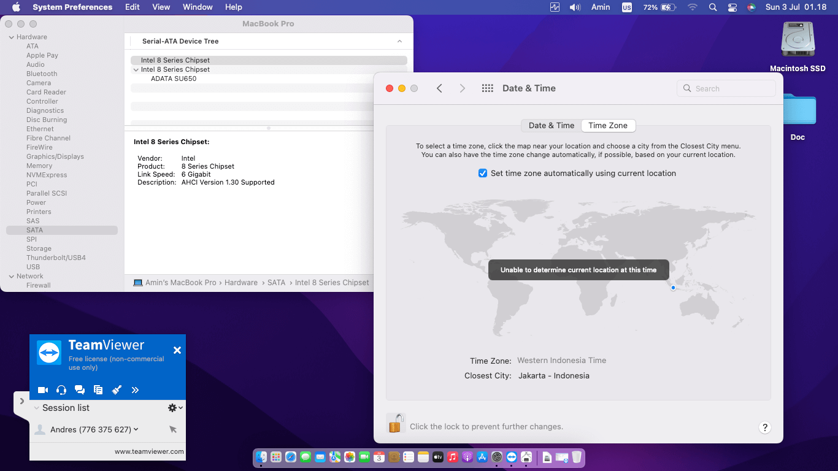Screen dimensions: 838x471
Task: Click the remote control arrow beside Andres
Action: point(173,429)
